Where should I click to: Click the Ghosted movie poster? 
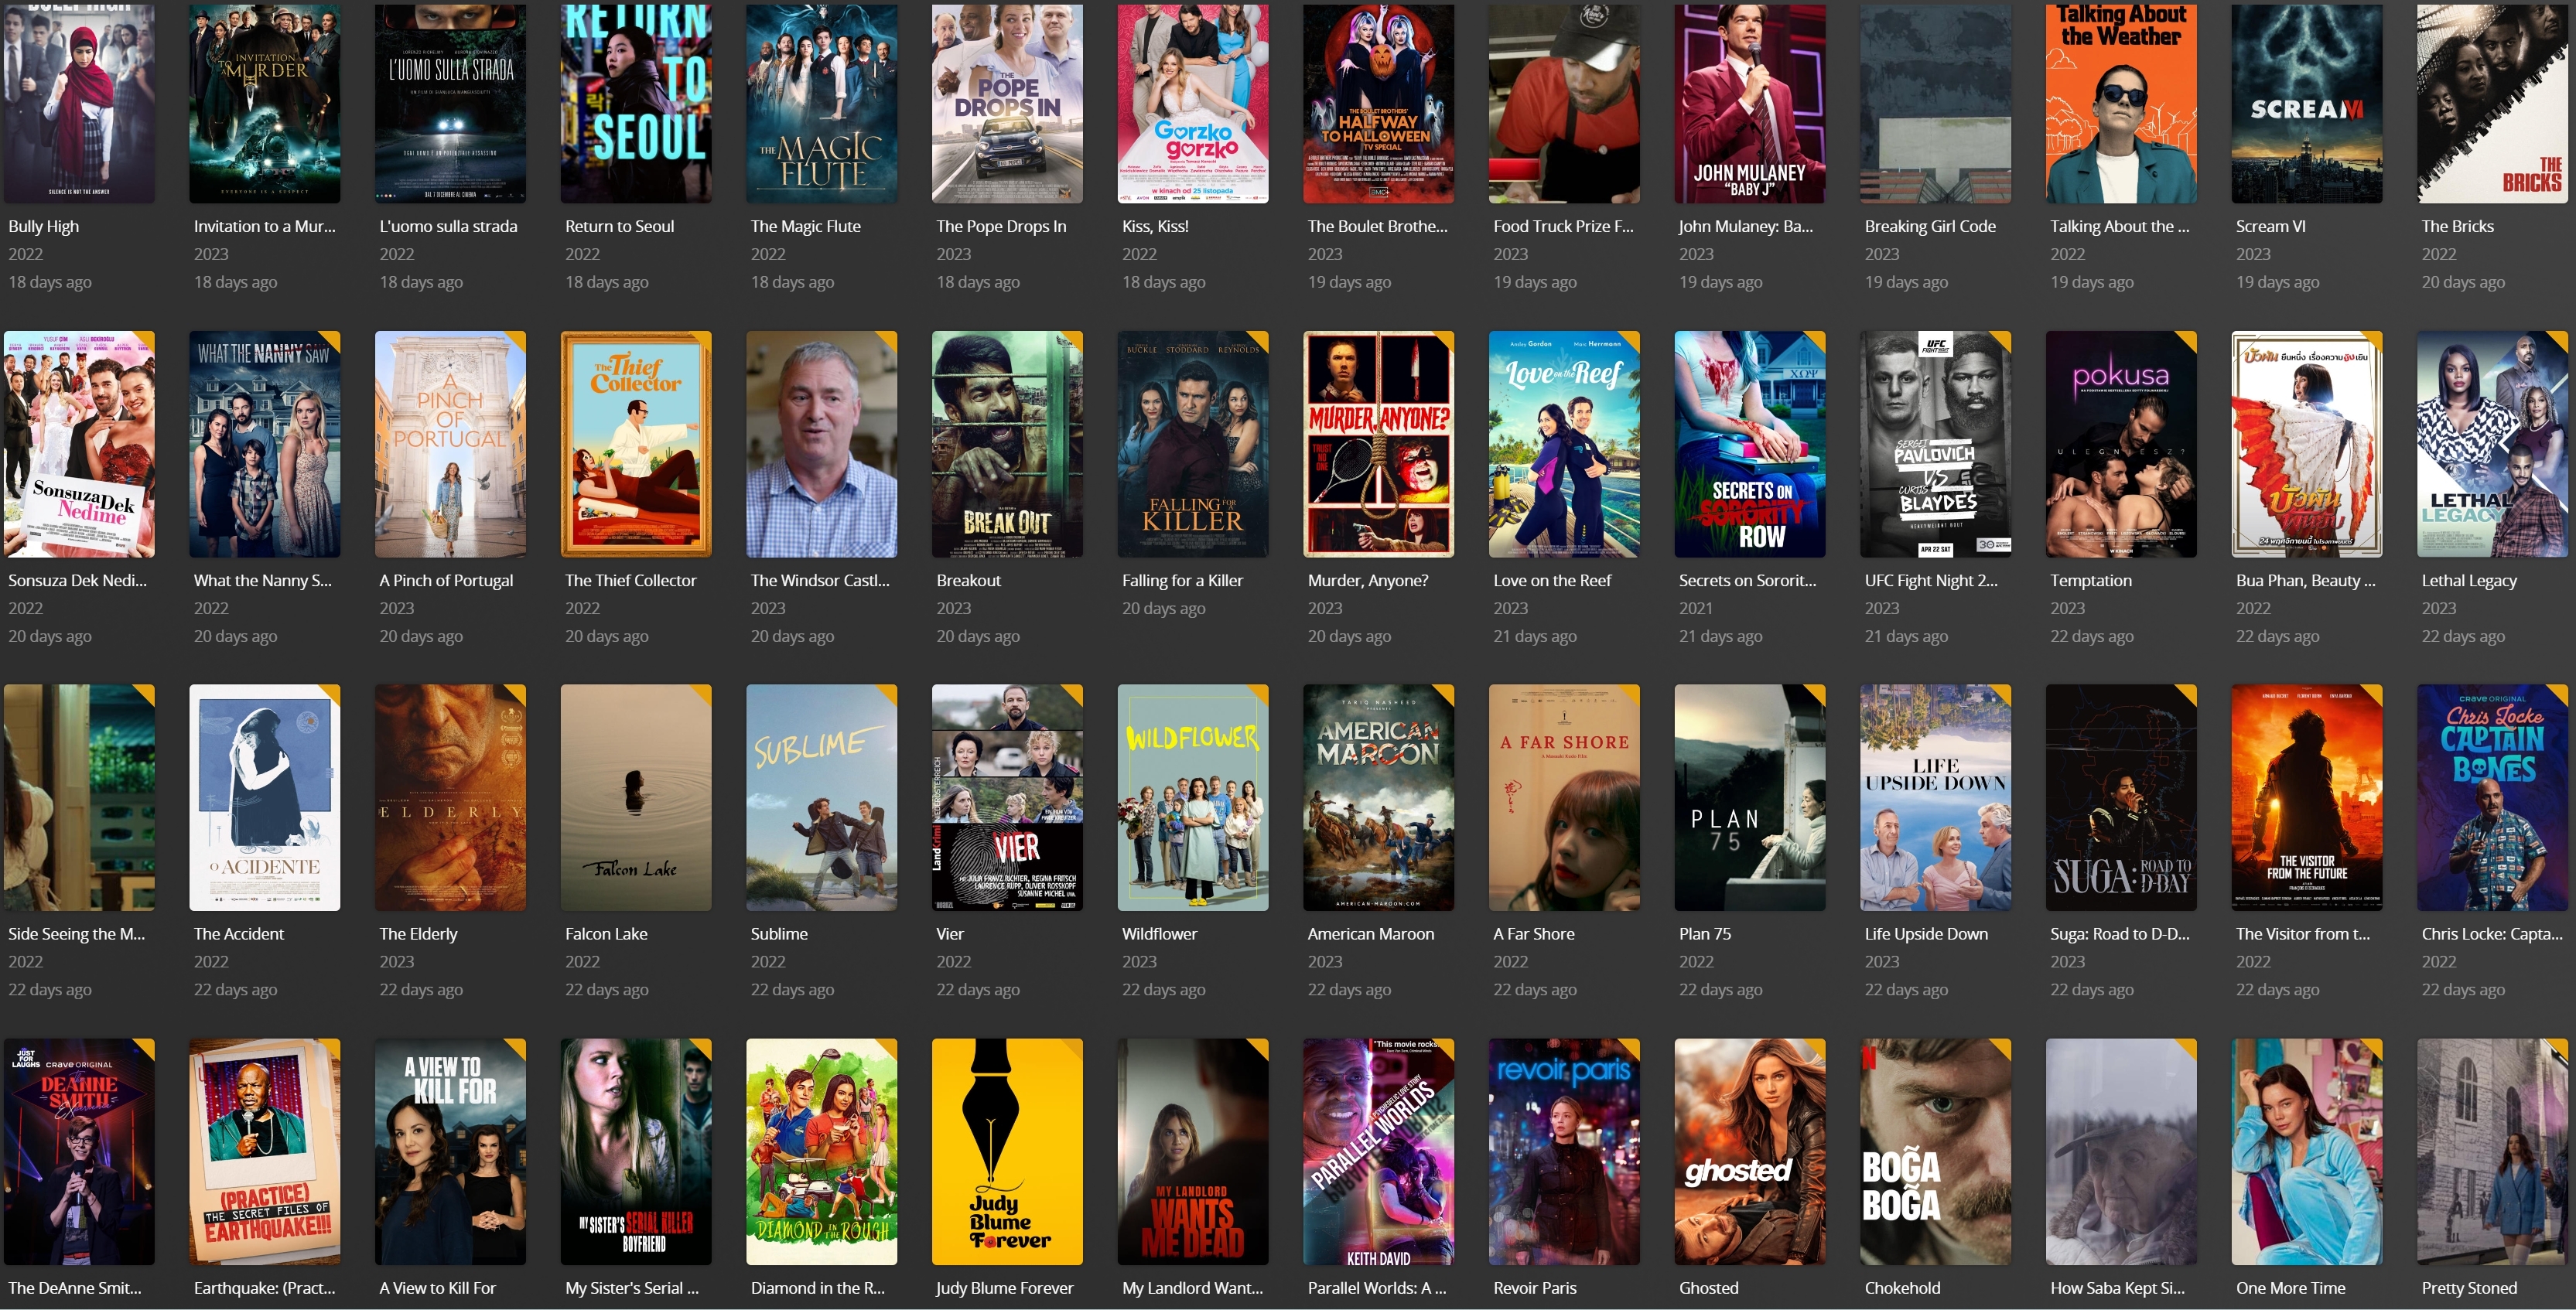point(1750,1152)
